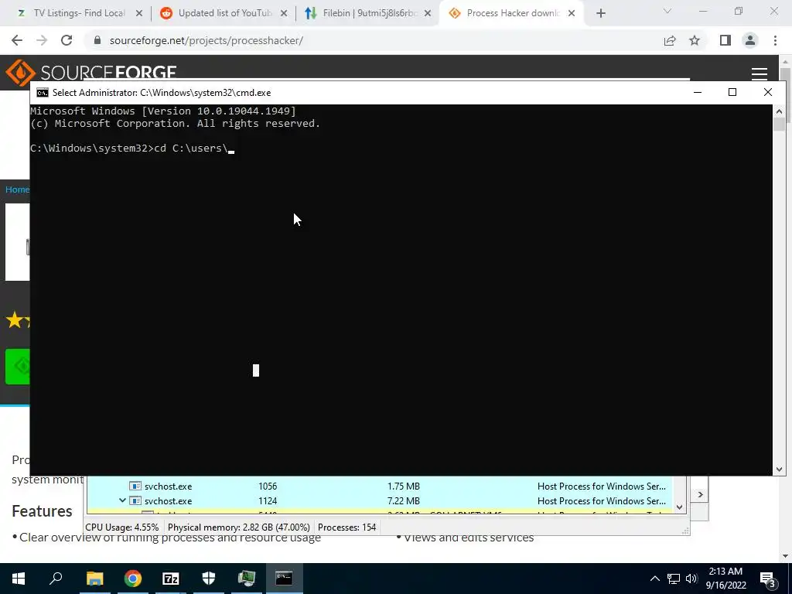Viewport: 792px width, 594px height.
Task: Click the Physical memory status text
Action: [238, 527]
